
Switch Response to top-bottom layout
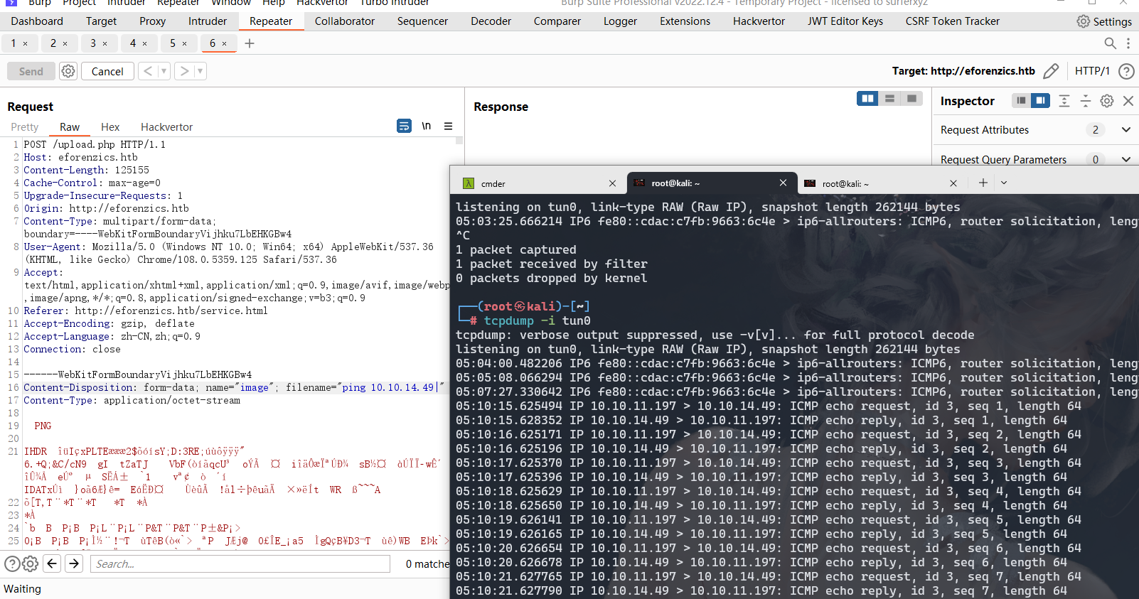point(889,99)
